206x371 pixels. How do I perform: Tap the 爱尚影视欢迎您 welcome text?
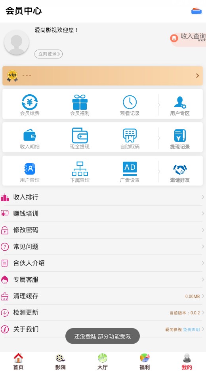(56, 30)
